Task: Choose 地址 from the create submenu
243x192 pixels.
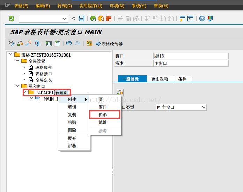Action: [x=105, y=123]
